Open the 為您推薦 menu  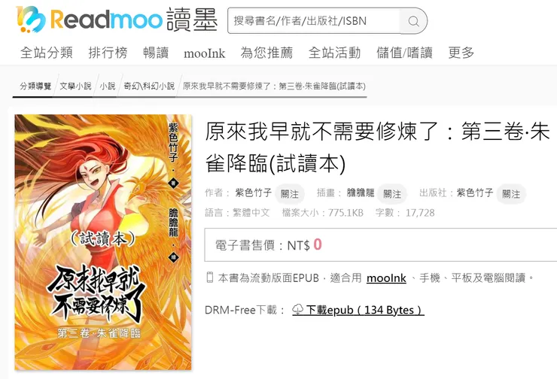click(x=266, y=53)
